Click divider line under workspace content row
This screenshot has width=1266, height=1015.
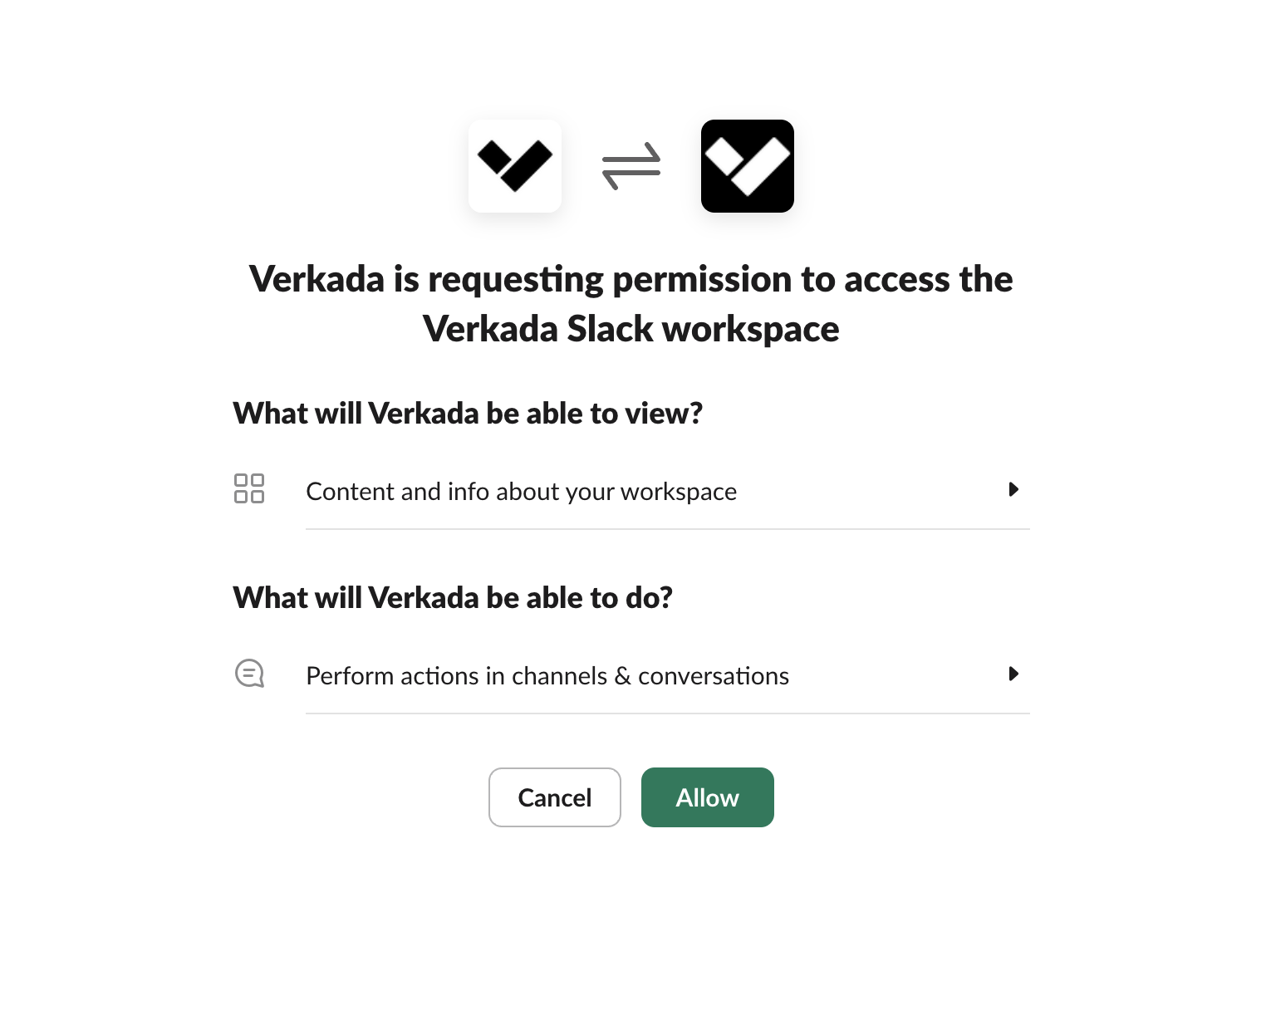pos(667,529)
